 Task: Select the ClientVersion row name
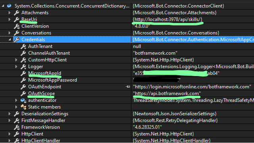point(35,26)
